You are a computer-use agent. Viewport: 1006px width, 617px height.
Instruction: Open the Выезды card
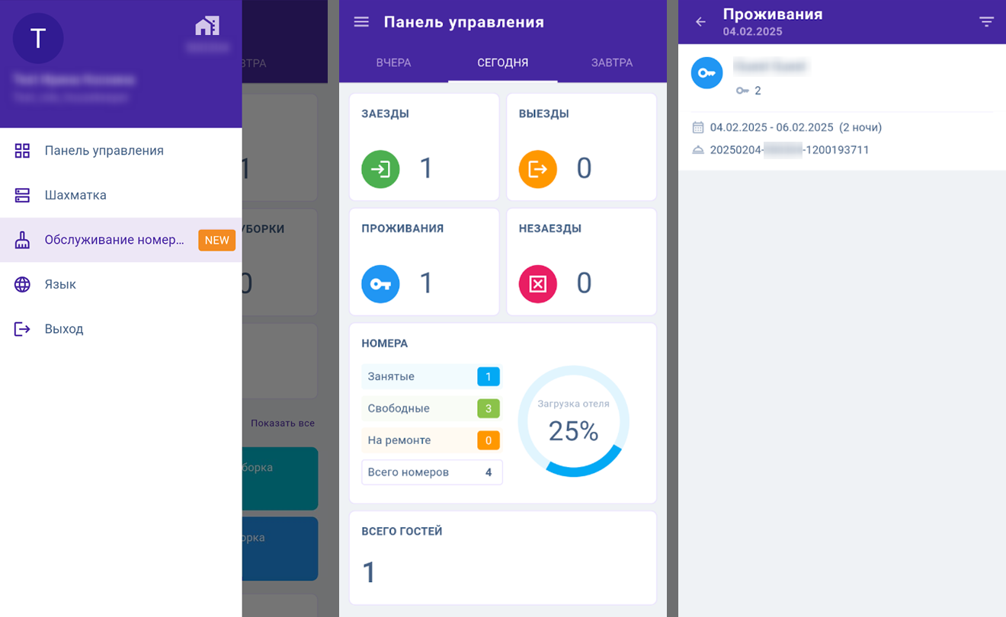(581, 147)
